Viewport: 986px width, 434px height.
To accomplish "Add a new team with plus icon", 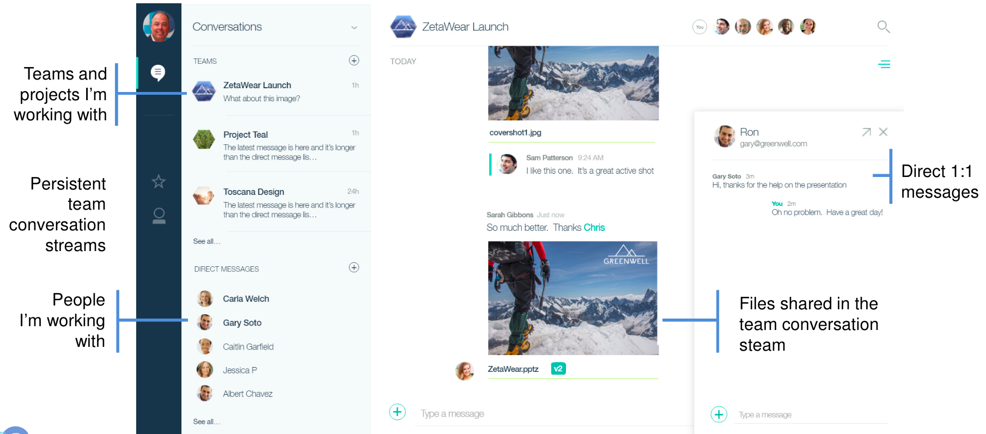I will (354, 60).
